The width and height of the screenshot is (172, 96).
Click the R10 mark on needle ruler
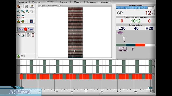click(119, 92)
